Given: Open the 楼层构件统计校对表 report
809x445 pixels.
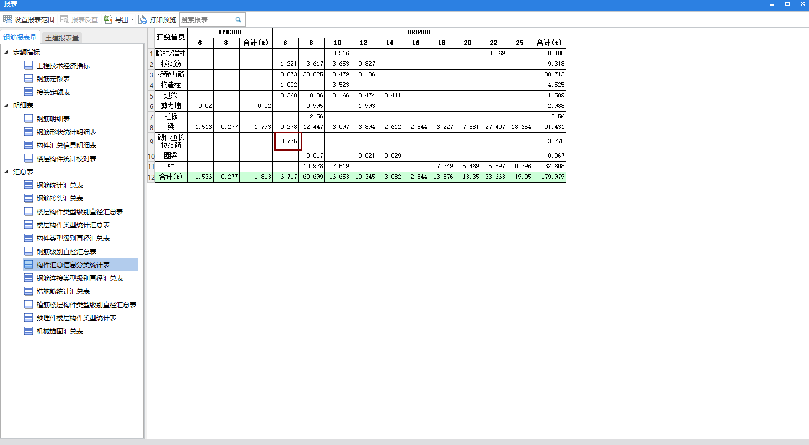Looking at the screenshot, I should tap(66, 158).
